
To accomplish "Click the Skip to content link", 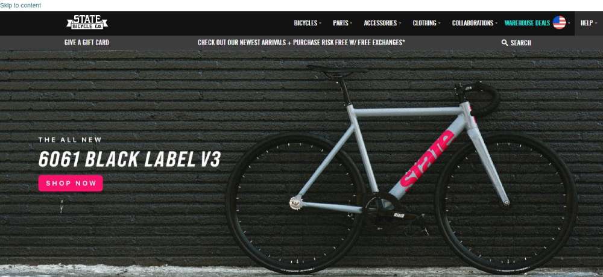I will (x=21, y=5).
